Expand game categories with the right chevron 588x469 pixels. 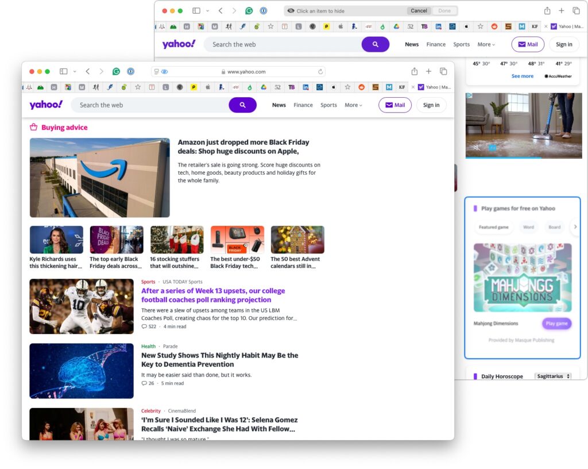click(575, 227)
